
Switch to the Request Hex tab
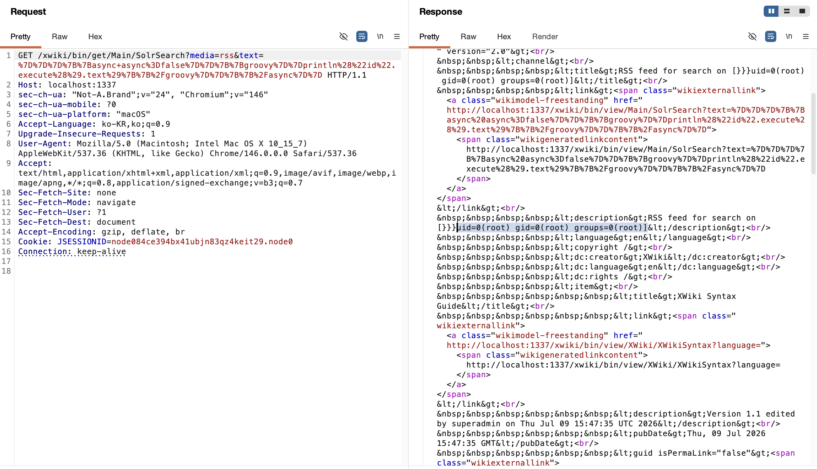[x=95, y=36]
